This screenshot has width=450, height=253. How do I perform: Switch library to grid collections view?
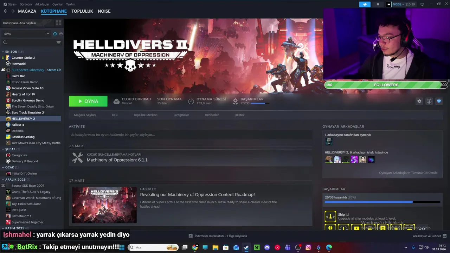pos(58,23)
